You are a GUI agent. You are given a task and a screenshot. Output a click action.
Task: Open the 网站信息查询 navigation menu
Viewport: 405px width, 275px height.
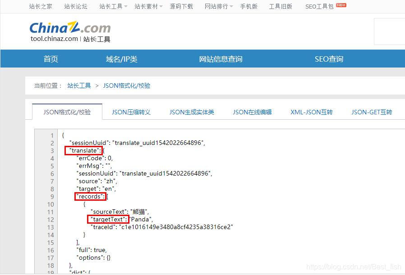click(221, 59)
